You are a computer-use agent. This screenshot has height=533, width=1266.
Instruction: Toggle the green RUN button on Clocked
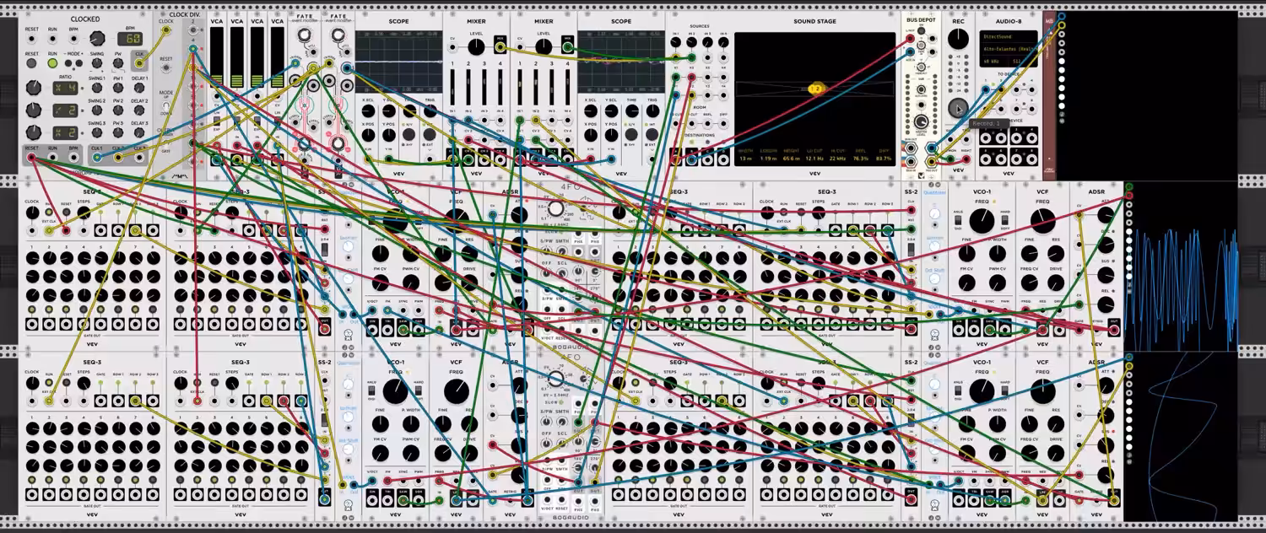tap(52, 63)
